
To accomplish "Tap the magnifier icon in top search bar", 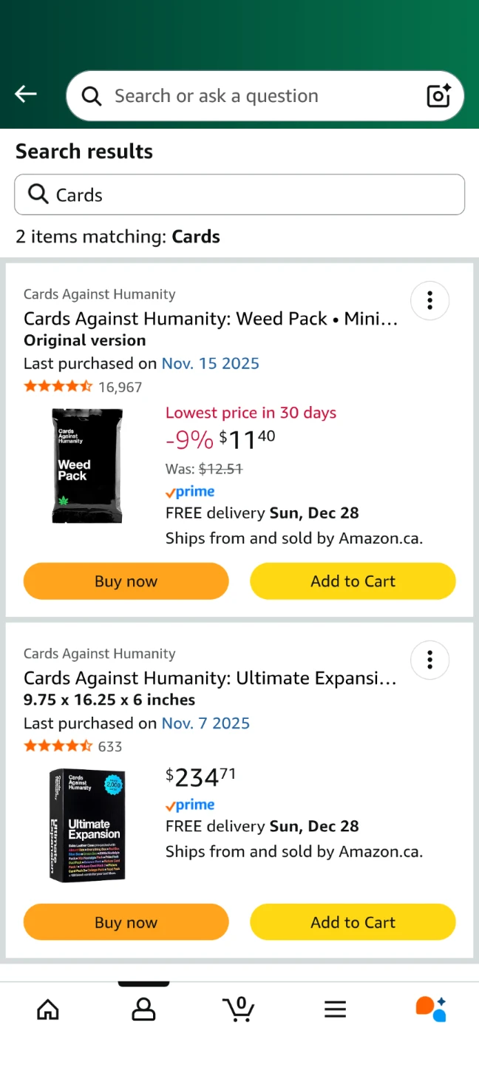I will pyautogui.click(x=92, y=96).
